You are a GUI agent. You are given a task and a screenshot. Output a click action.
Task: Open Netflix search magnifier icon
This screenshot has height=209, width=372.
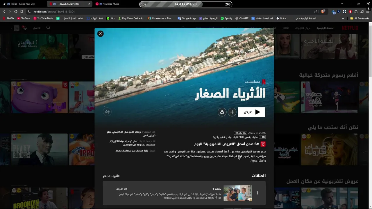tap(48, 28)
